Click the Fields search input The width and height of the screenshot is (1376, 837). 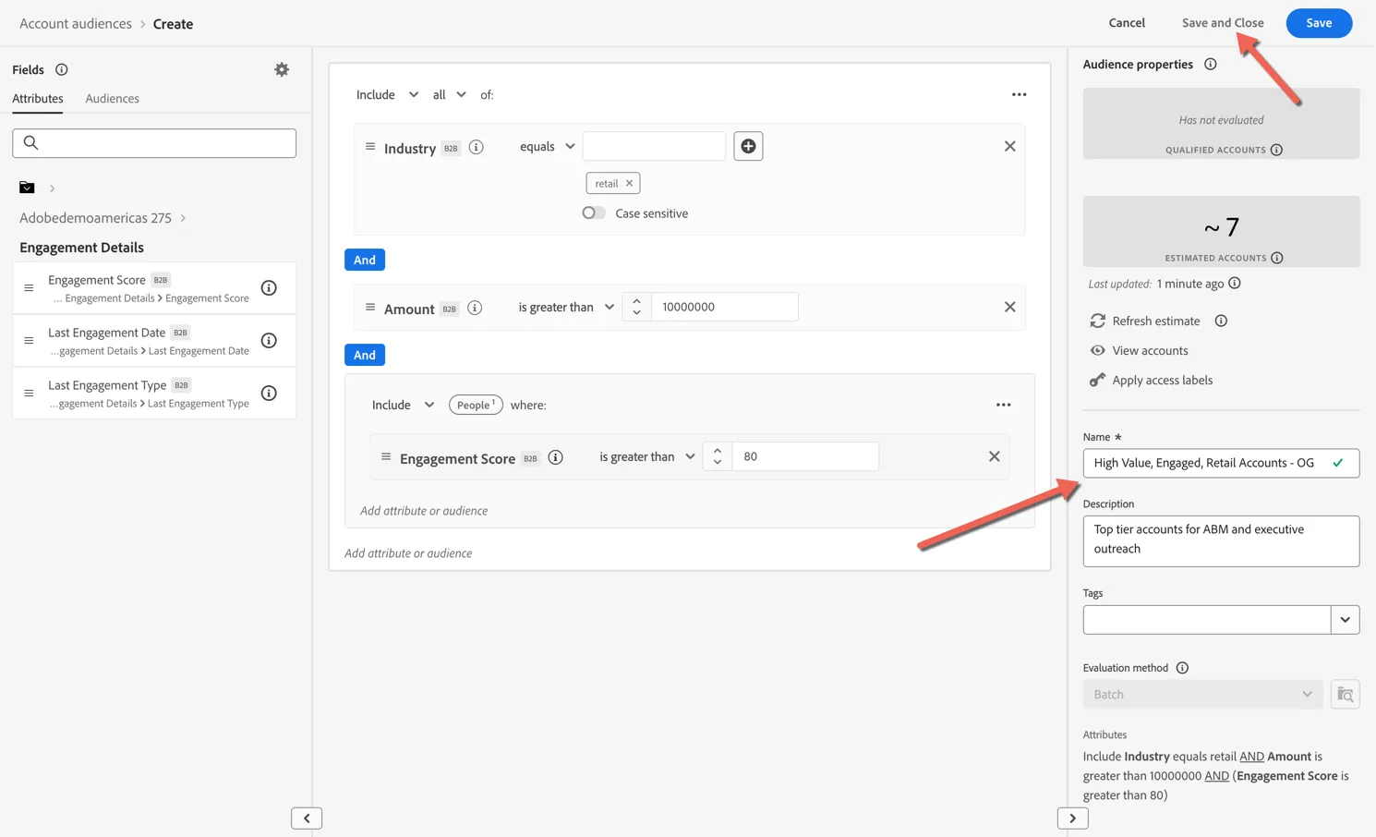point(154,142)
